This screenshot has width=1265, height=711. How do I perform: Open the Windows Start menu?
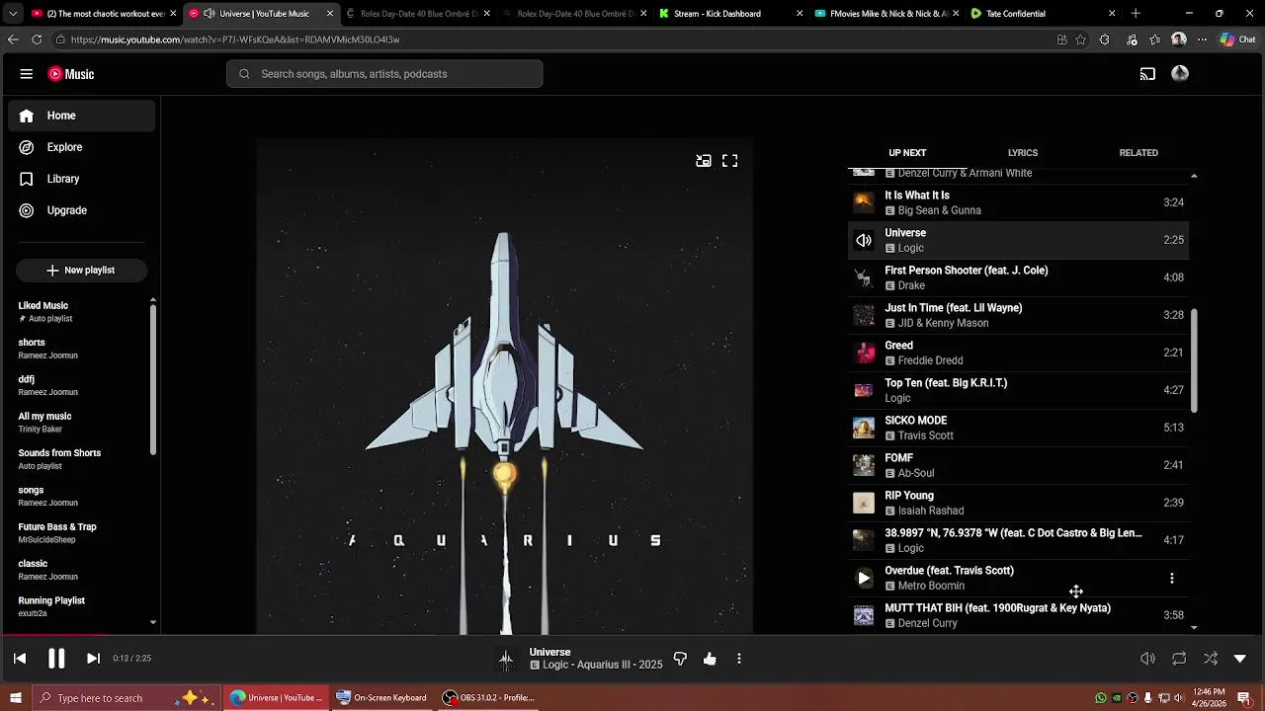(15, 698)
